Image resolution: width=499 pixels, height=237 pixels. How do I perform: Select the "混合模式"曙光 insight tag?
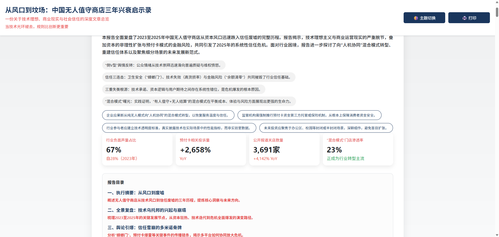pos(199,101)
